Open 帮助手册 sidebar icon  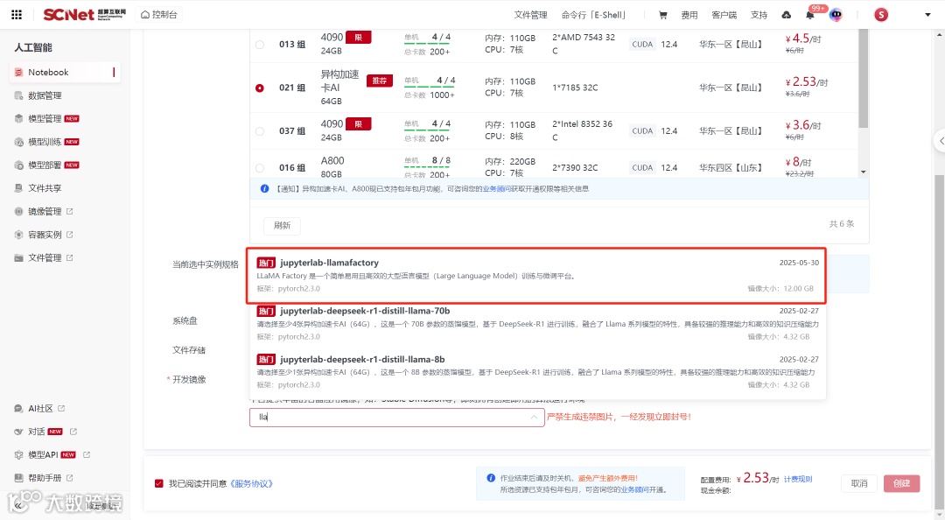coord(18,478)
